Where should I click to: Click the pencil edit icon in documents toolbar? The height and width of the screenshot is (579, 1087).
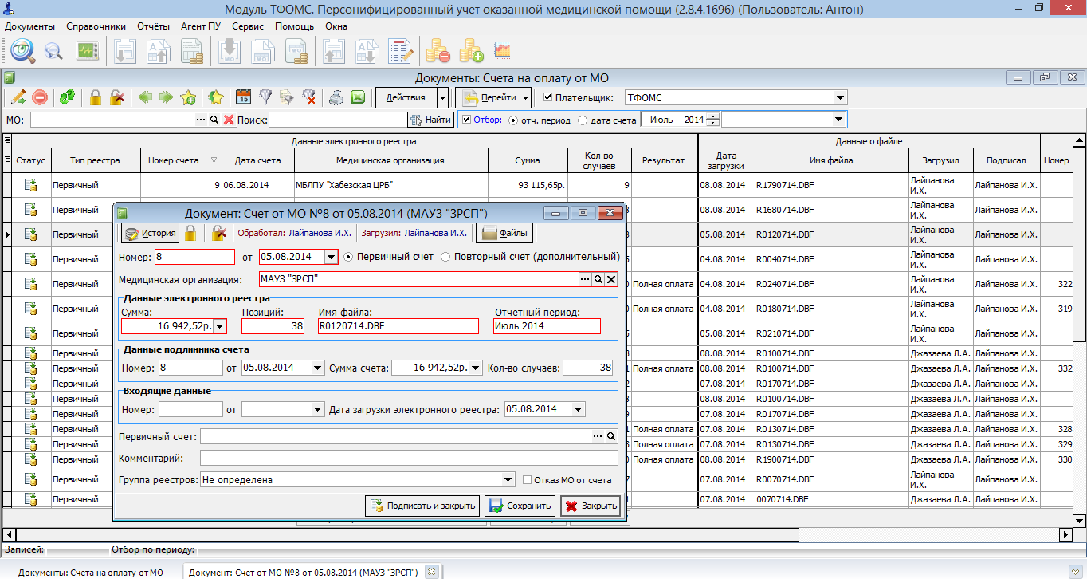[18, 97]
